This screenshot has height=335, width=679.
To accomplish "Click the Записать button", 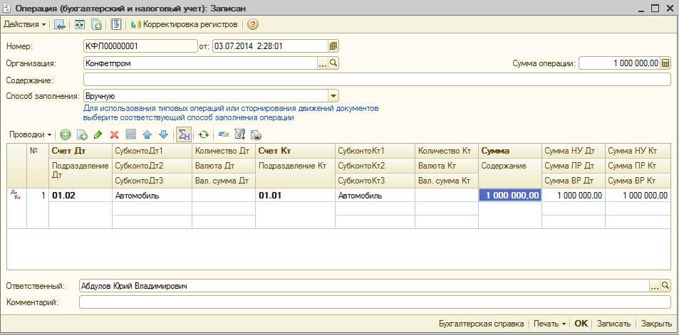I will tap(613, 324).
